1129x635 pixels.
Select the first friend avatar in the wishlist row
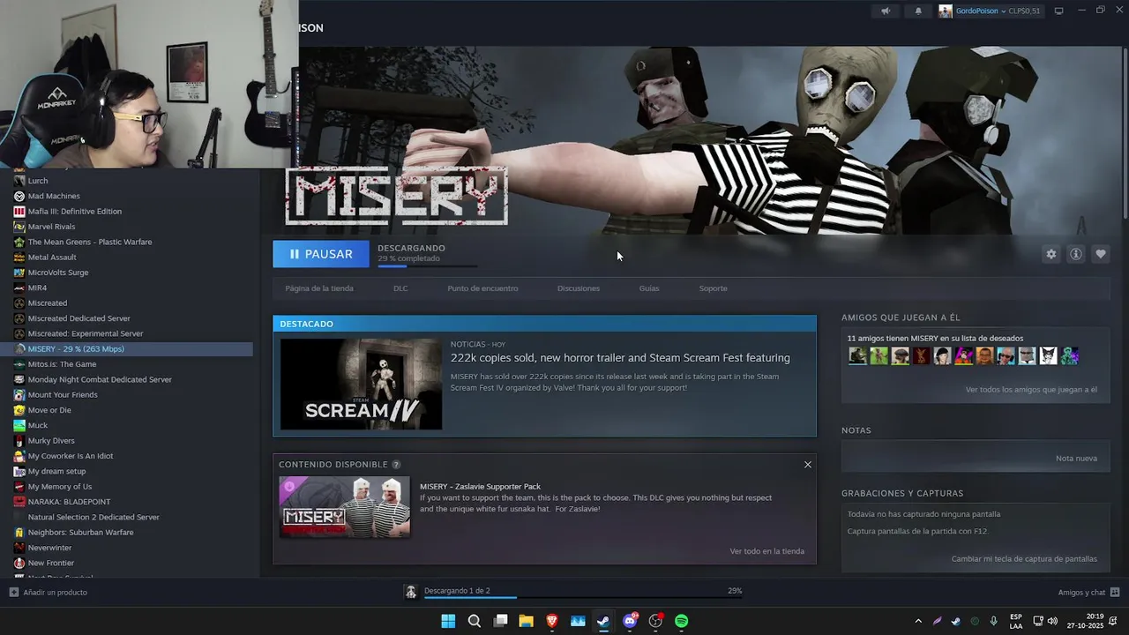[857, 356]
